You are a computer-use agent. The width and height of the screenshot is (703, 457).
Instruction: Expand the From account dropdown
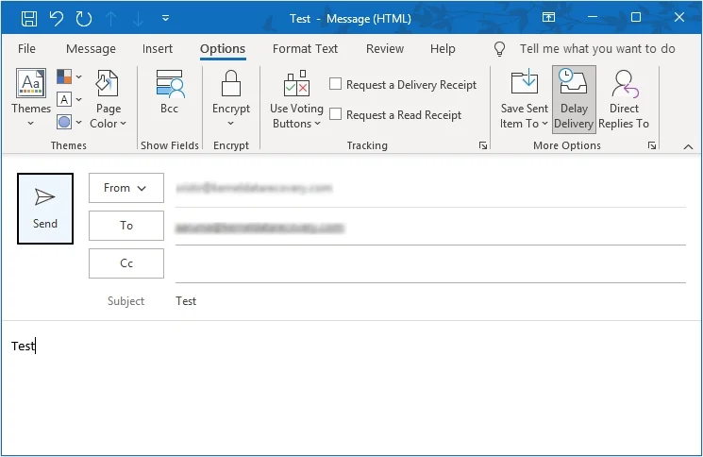126,188
